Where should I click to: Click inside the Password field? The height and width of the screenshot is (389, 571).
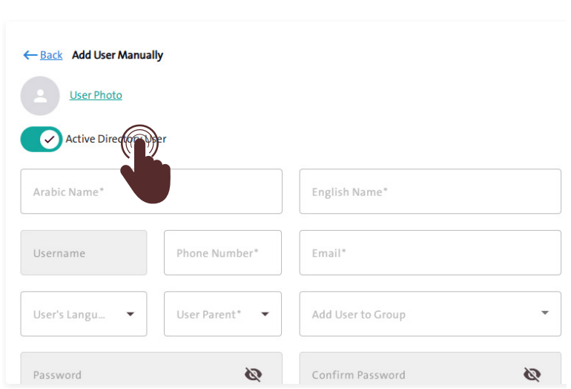pyautogui.click(x=133, y=375)
